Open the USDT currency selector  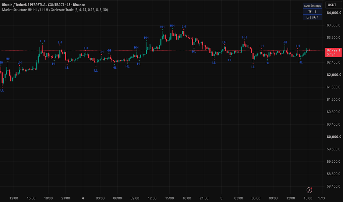332,5
